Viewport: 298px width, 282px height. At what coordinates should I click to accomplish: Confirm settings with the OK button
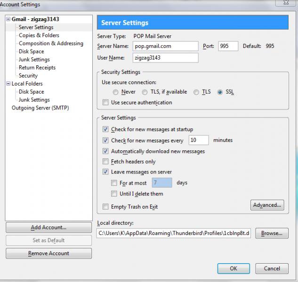click(234, 268)
